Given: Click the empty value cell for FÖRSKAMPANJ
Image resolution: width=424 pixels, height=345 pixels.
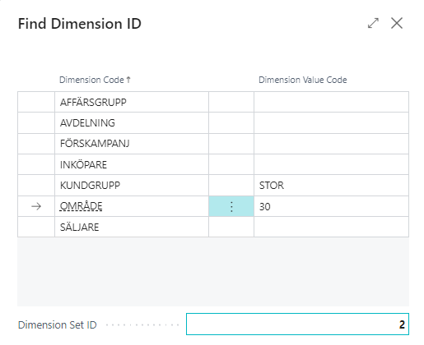Looking at the screenshot, I should coord(331,144).
